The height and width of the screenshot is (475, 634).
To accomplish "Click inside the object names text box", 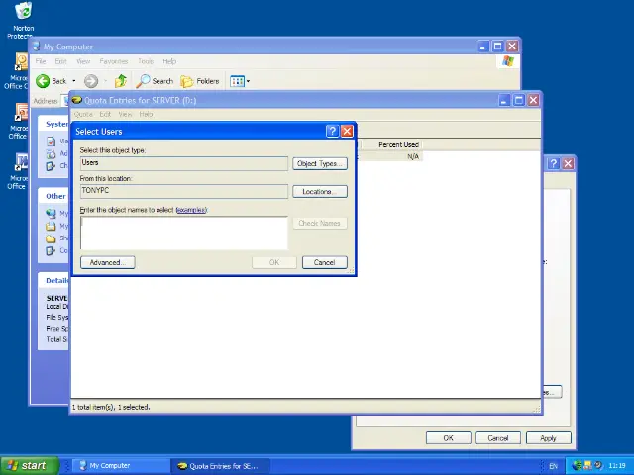I will pos(183,233).
